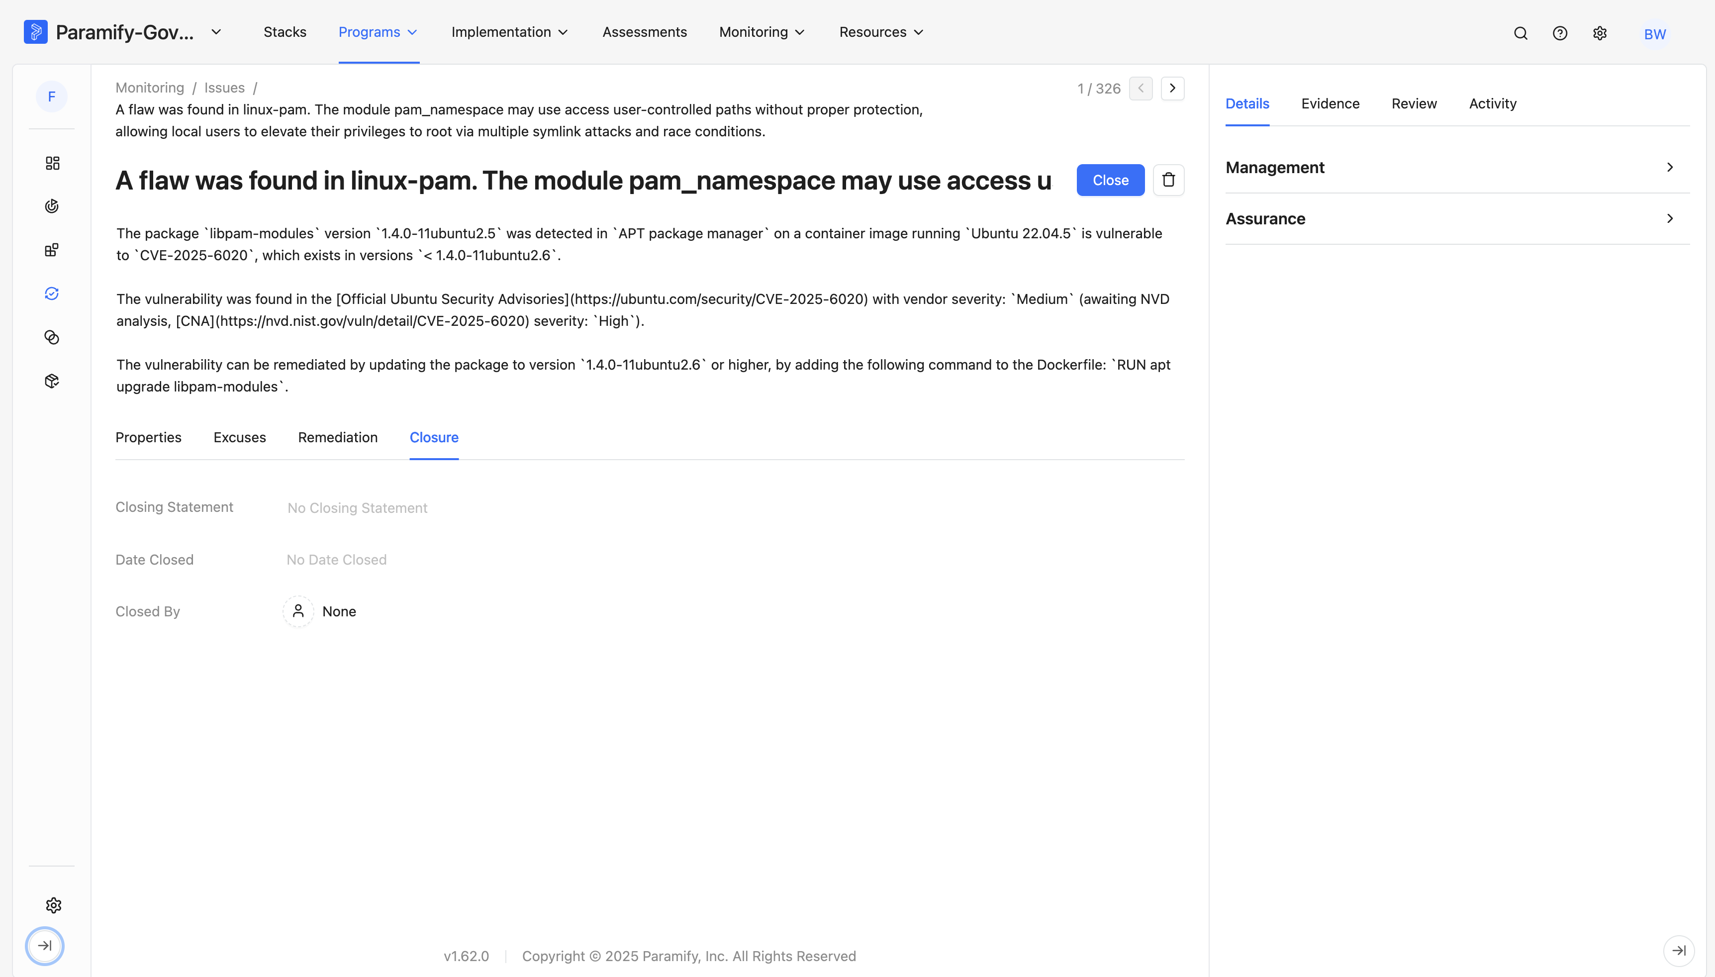Click the Paramify logo icon
The width and height of the screenshot is (1715, 977).
pos(35,31)
